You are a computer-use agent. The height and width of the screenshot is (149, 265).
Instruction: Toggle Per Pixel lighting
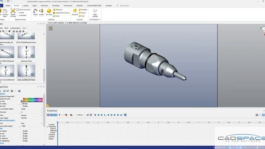[x=49, y=12]
